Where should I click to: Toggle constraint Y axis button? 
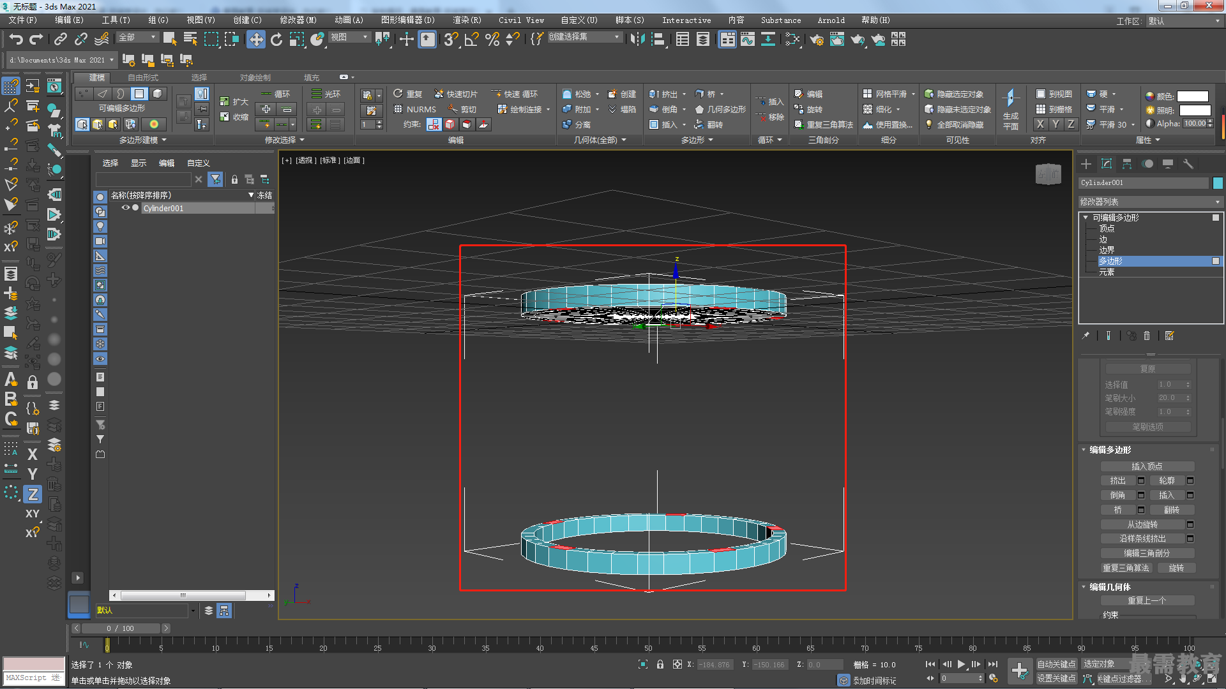33,474
